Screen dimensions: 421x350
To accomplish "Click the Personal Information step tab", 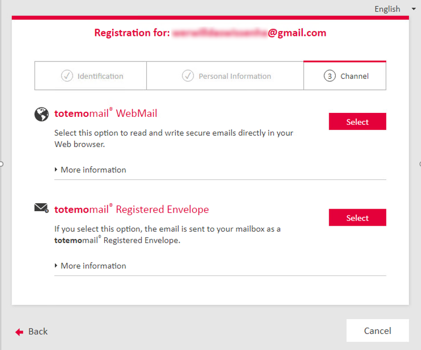I will click(225, 76).
